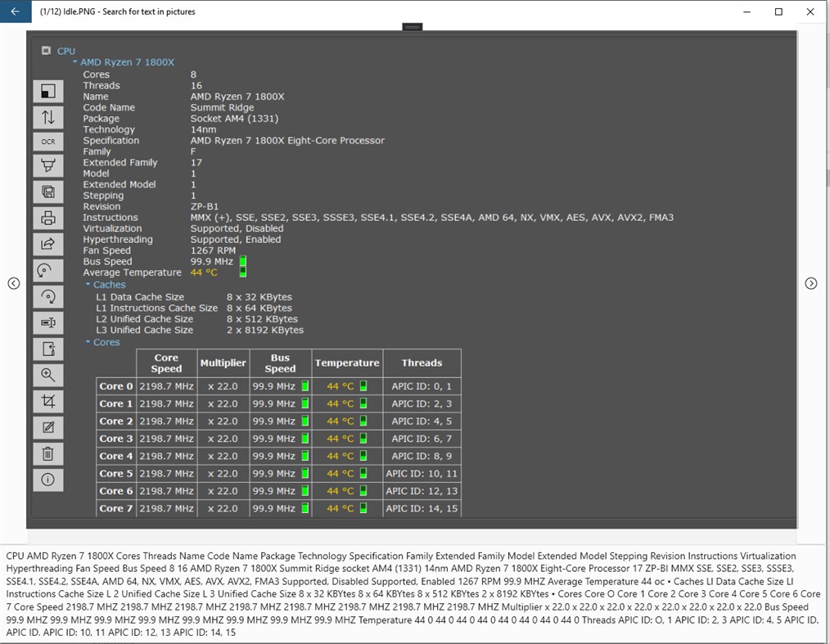Click APIC ID: 14, 15 cell
830x644 pixels.
[x=422, y=508]
